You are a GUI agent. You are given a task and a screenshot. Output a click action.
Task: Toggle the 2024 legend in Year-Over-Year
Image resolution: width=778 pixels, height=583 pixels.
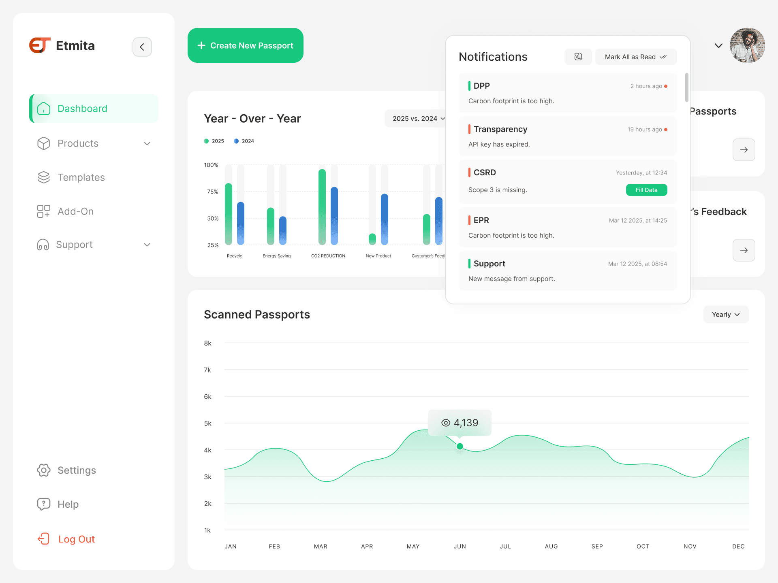click(x=236, y=141)
